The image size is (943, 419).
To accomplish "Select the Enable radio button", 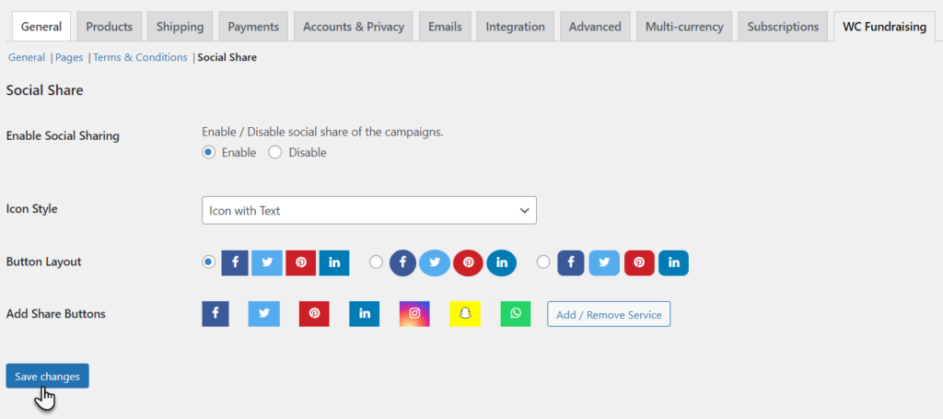I will click(208, 152).
